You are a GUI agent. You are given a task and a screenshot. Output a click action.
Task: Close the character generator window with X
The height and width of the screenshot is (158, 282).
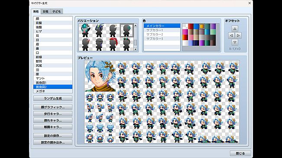pyautogui.click(x=250, y=3)
